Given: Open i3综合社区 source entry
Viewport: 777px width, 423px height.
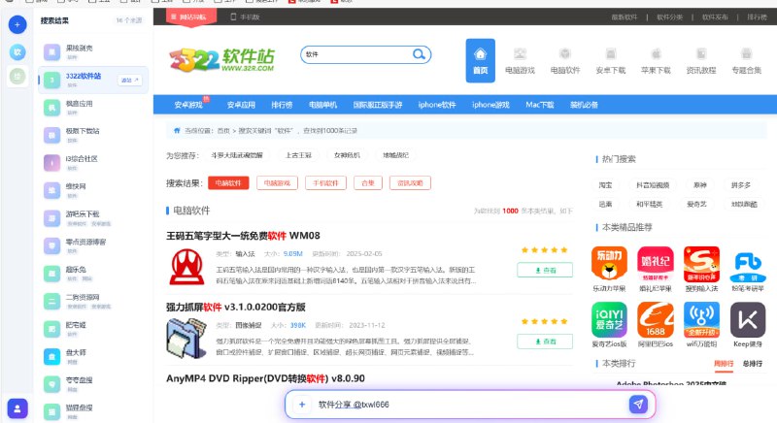Looking at the screenshot, I should point(93,163).
